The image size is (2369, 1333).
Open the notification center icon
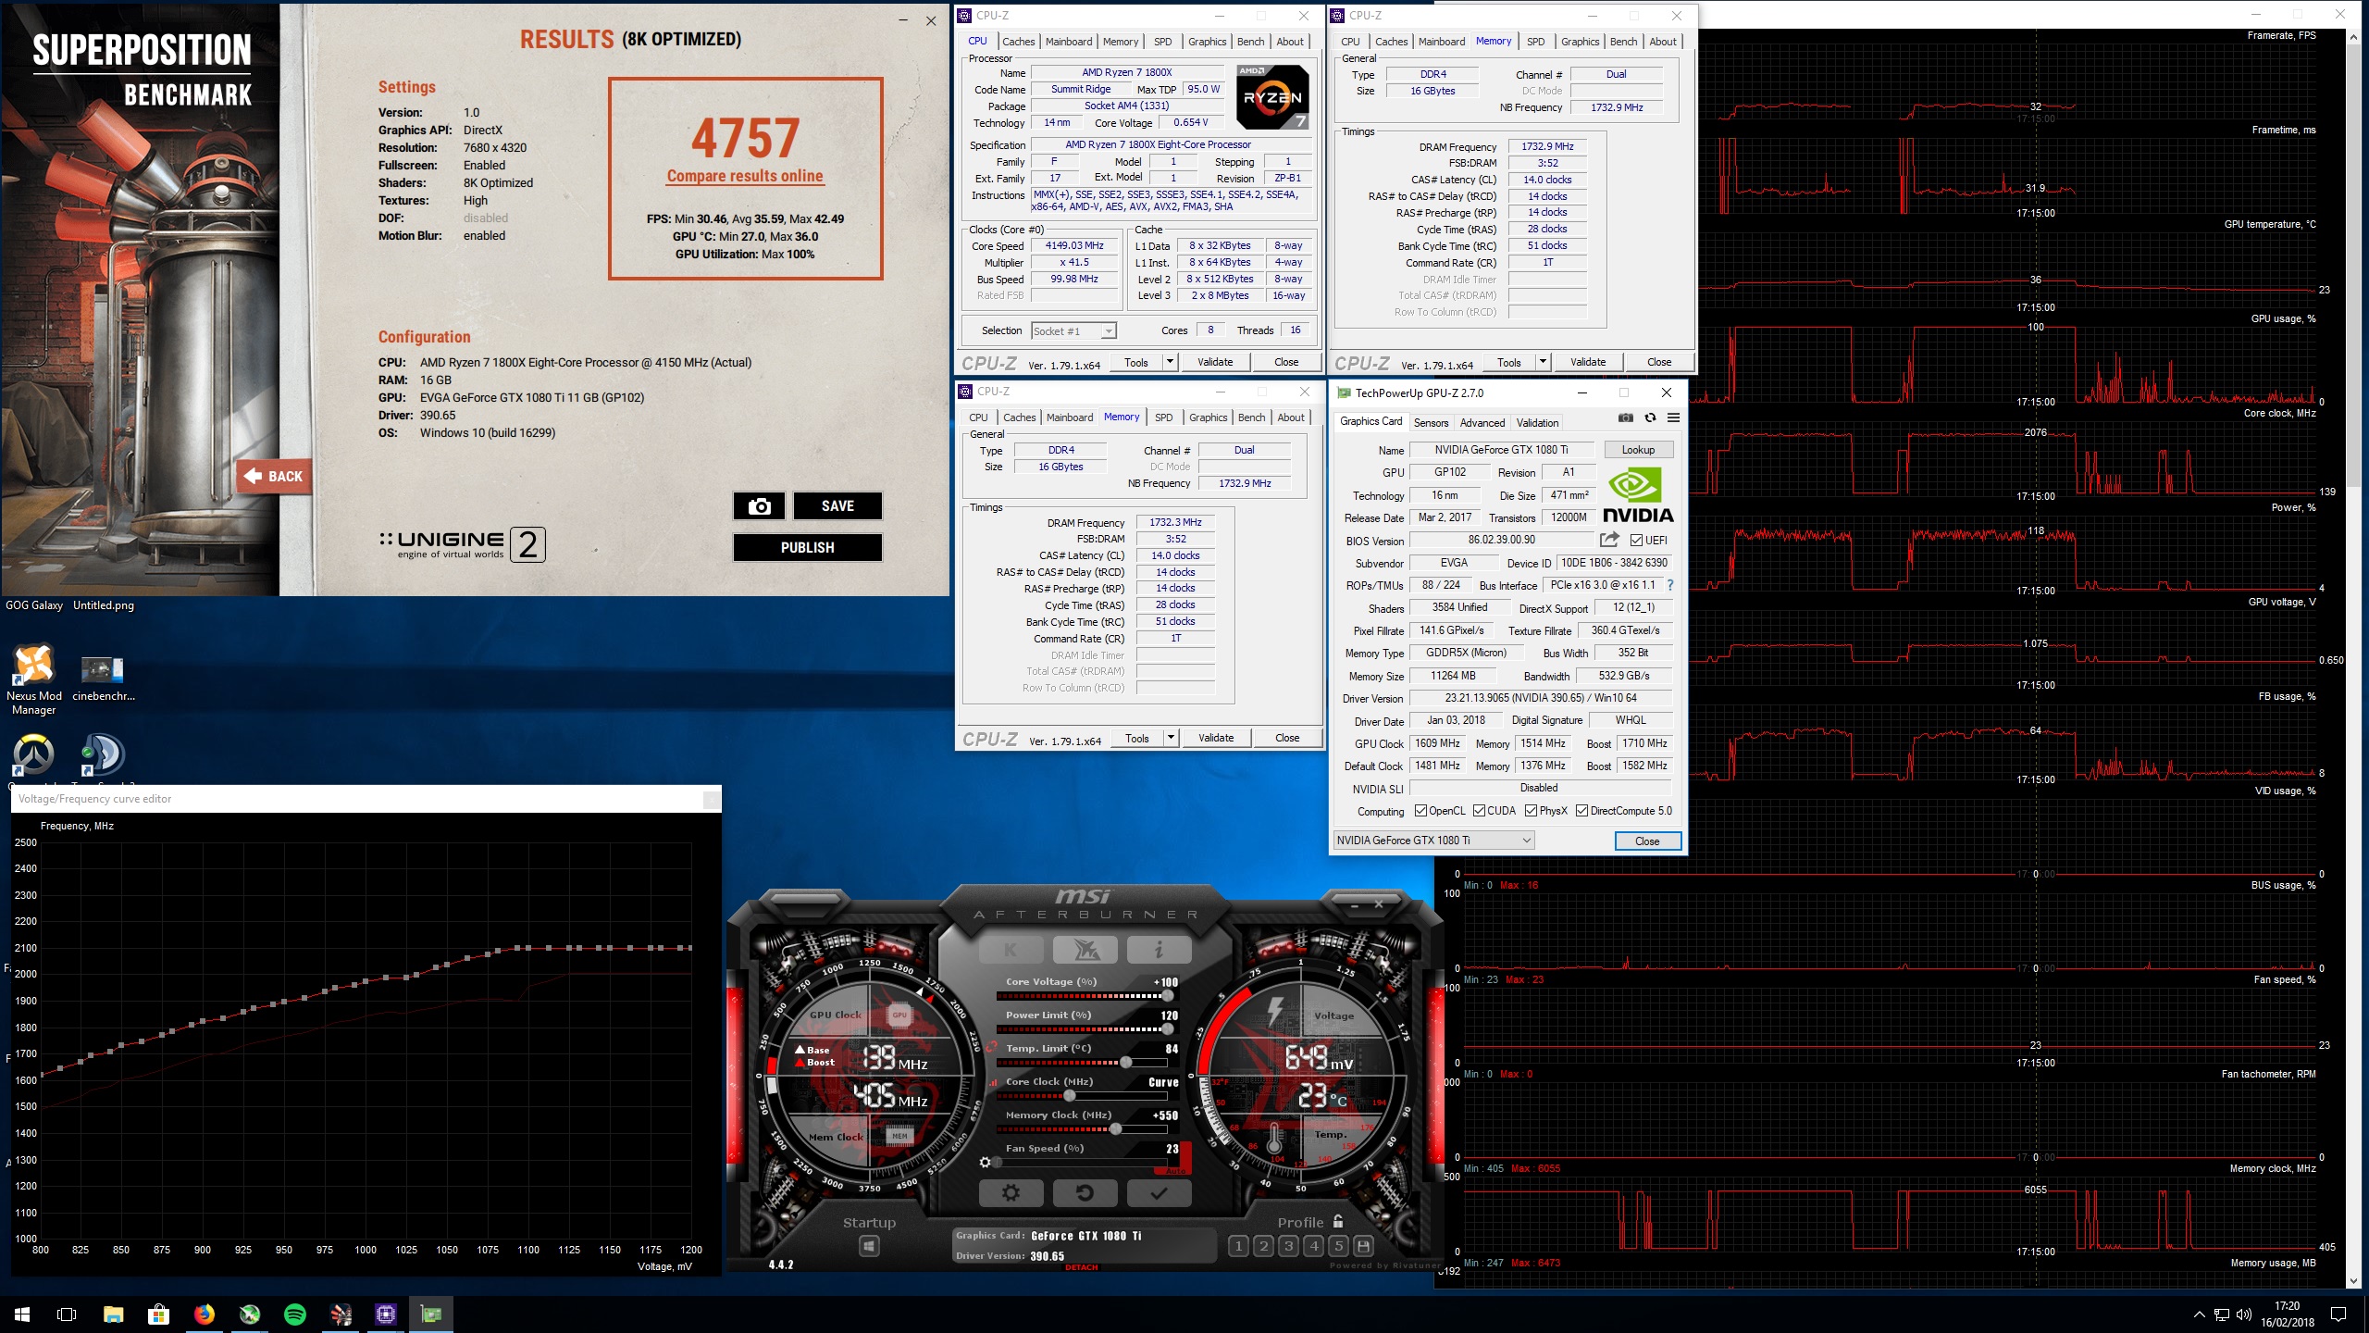pos(2338,1314)
